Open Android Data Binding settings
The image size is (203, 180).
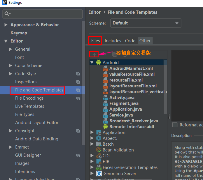tap(37, 139)
